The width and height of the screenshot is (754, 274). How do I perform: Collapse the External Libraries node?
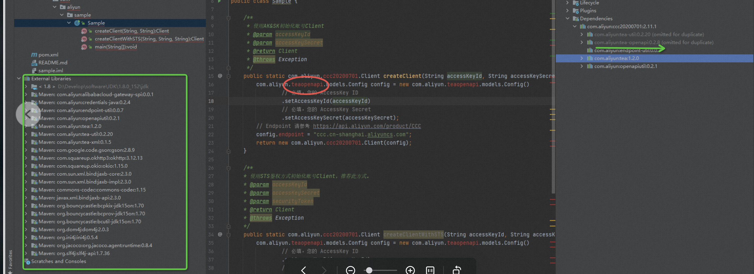coord(19,78)
